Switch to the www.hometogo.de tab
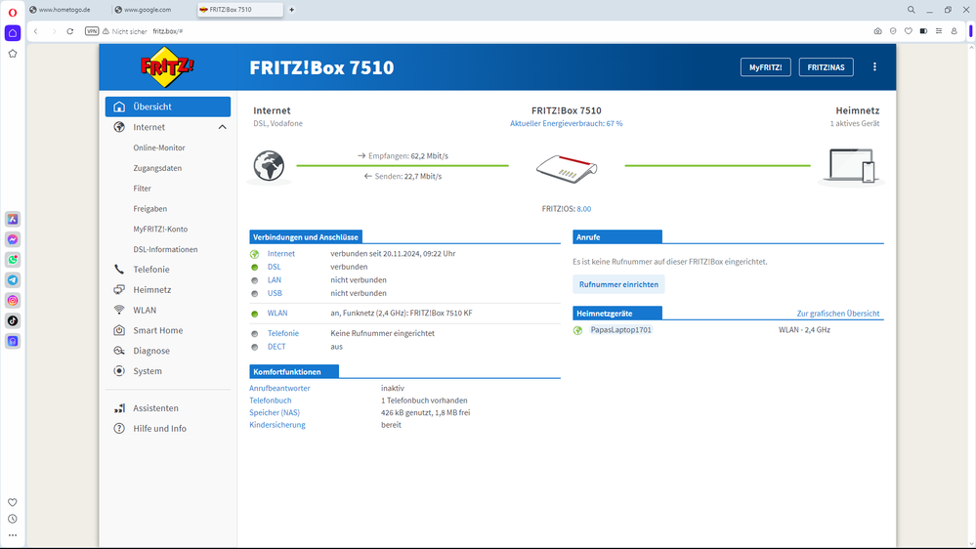The image size is (976, 549). click(x=66, y=10)
